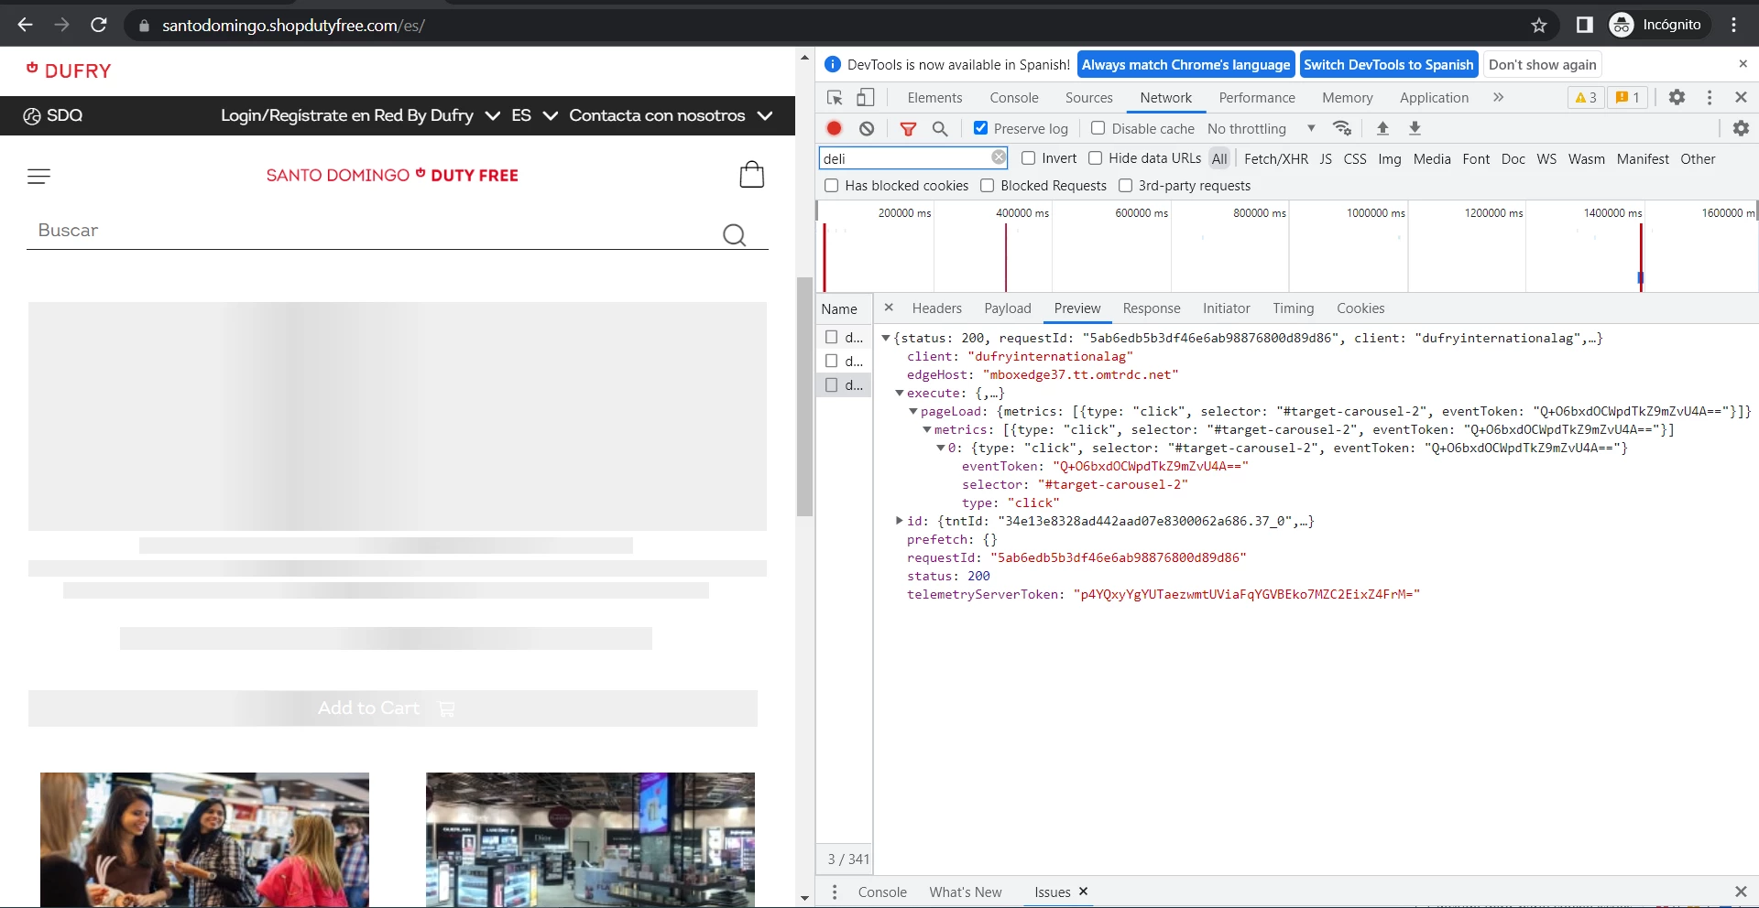
Task: Click the browser back arrow
Action: (25, 25)
